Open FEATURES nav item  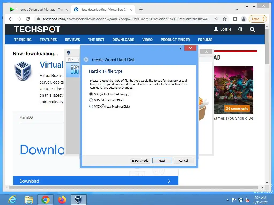point(48,40)
